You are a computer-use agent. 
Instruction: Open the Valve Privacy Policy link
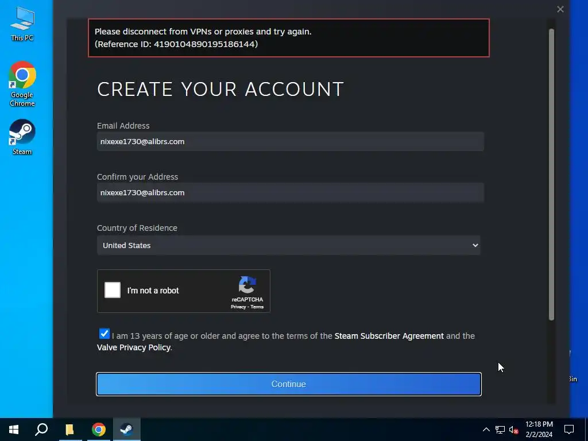[x=133, y=347]
